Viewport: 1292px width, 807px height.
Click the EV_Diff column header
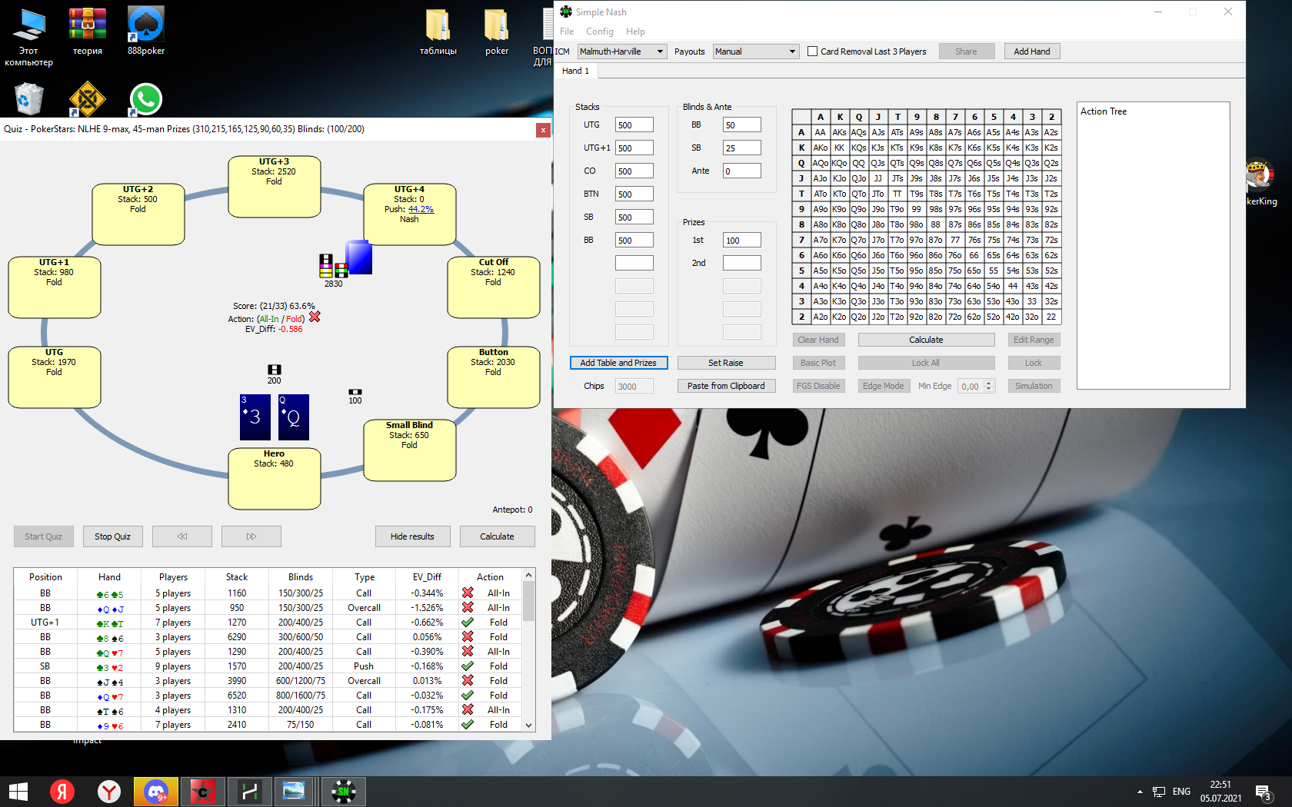point(427,577)
